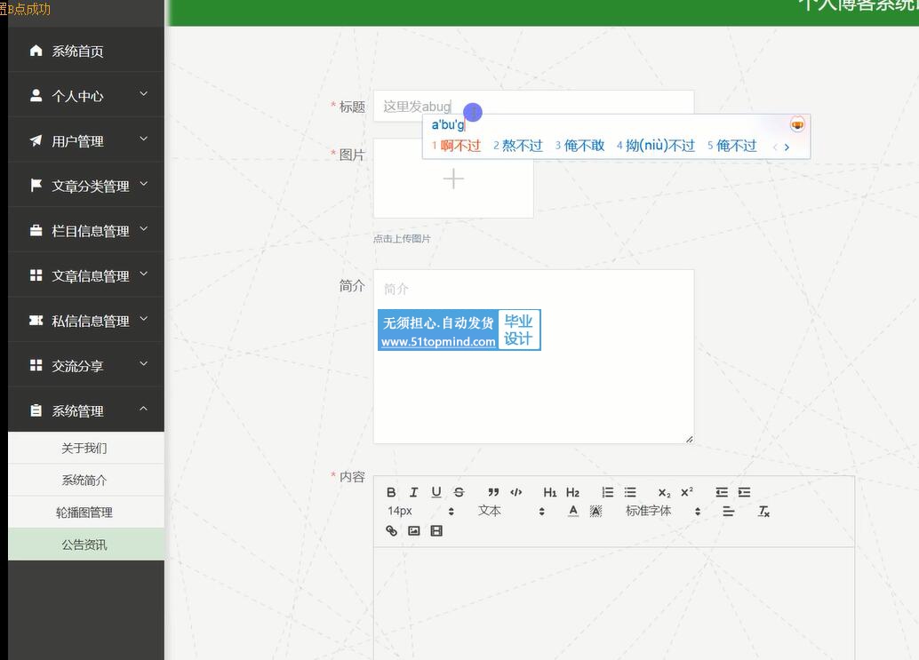Clear text formatting in the editor
The image size is (919, 660).
pyautogui.click(x=763, y=512)
